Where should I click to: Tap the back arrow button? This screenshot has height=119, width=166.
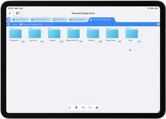tap(10, 13)
